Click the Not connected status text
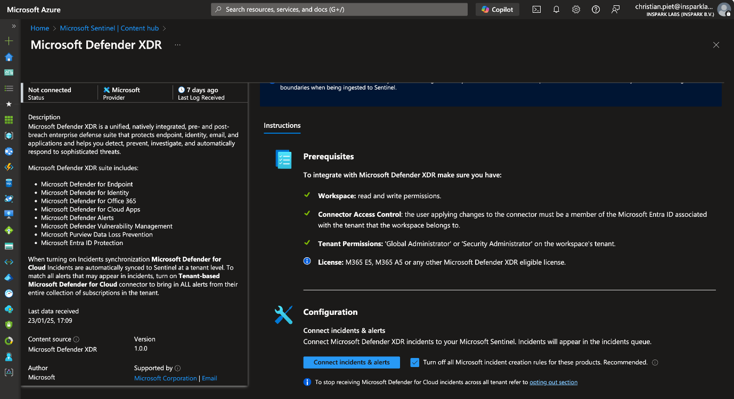Image resolution: width=734 pixels, height=399 pixels. click(50, 90)
